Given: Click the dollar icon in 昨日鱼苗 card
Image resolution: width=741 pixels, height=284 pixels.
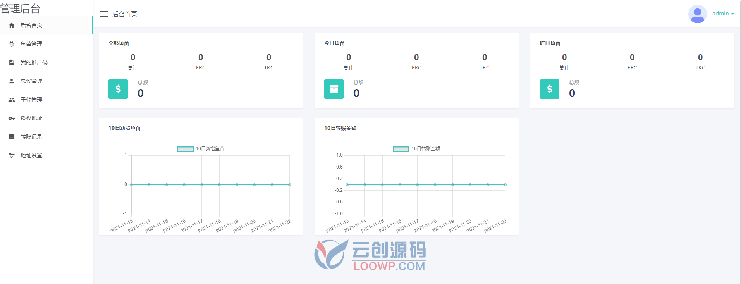Looking at the screenshot, I should pos(550,89).
